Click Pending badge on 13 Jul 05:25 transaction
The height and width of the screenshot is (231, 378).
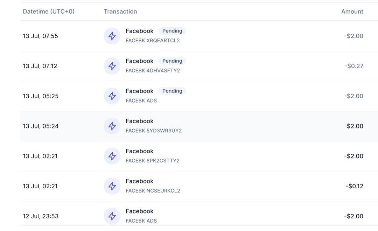coord(172,91)
